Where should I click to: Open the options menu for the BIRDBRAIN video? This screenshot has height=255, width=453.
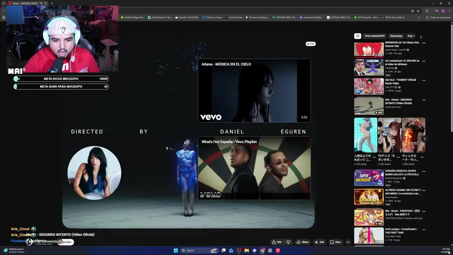pos(424,43)
